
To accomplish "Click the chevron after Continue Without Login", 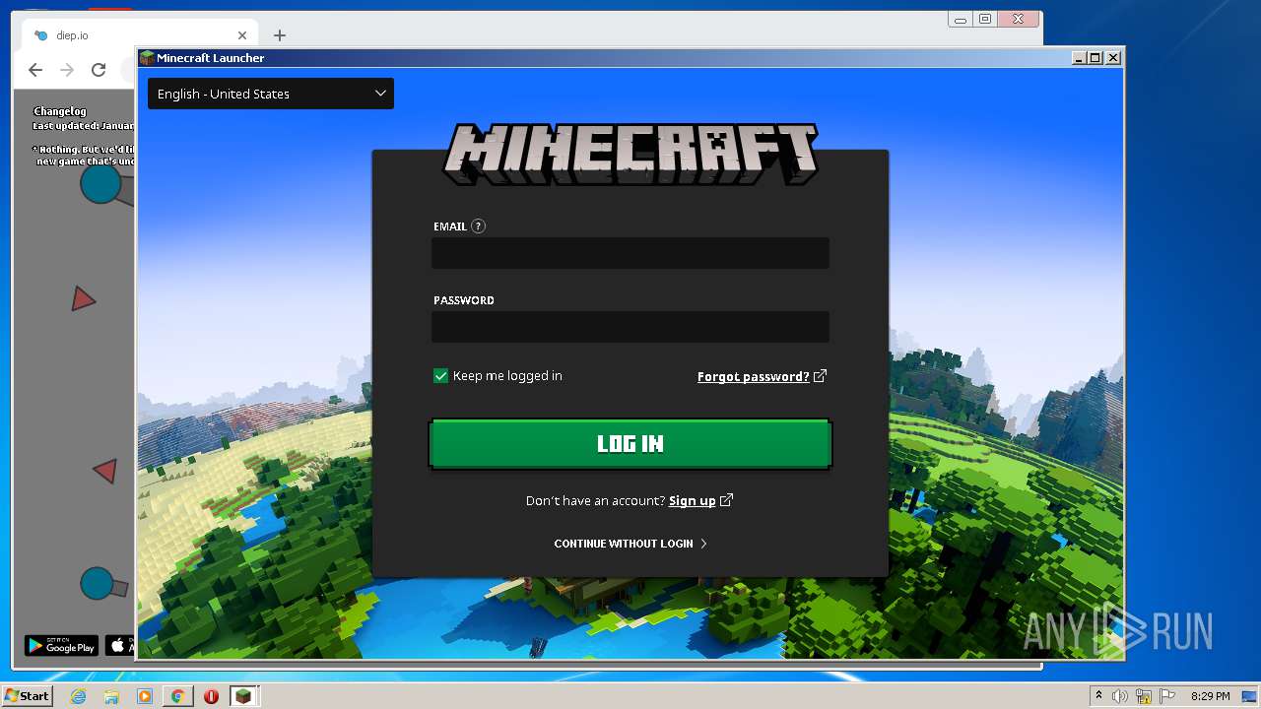I will pyautogui.click(x=703, y=544).
